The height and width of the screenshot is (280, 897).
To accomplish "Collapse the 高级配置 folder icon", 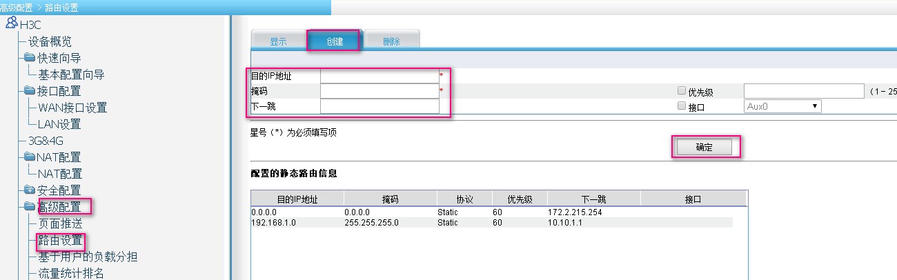I will (30, 206).
